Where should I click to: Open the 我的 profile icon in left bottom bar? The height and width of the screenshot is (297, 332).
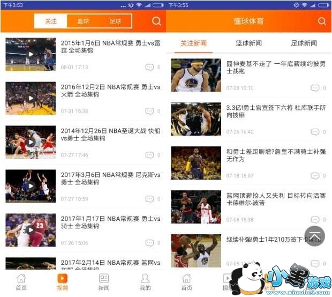(x=145, y=282)
